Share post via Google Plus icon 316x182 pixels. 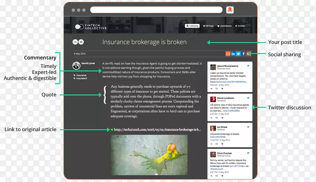pyautogui.click(x=248, y=54)
